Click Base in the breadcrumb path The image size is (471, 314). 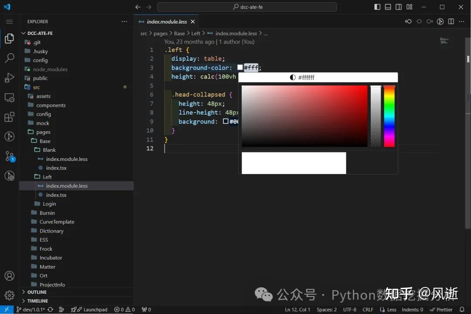coord(179,33)
